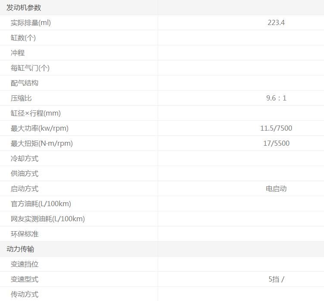
Task: Select the 缸径×行程(mm) label
Action: [36, 113]
